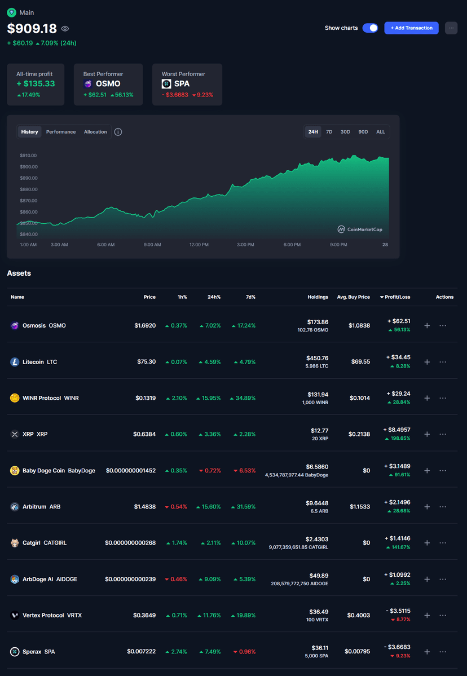Hide portfolio balance with eye icon
Screen dimensions: 467x676
pyautogui.click(x=65, y=29)
